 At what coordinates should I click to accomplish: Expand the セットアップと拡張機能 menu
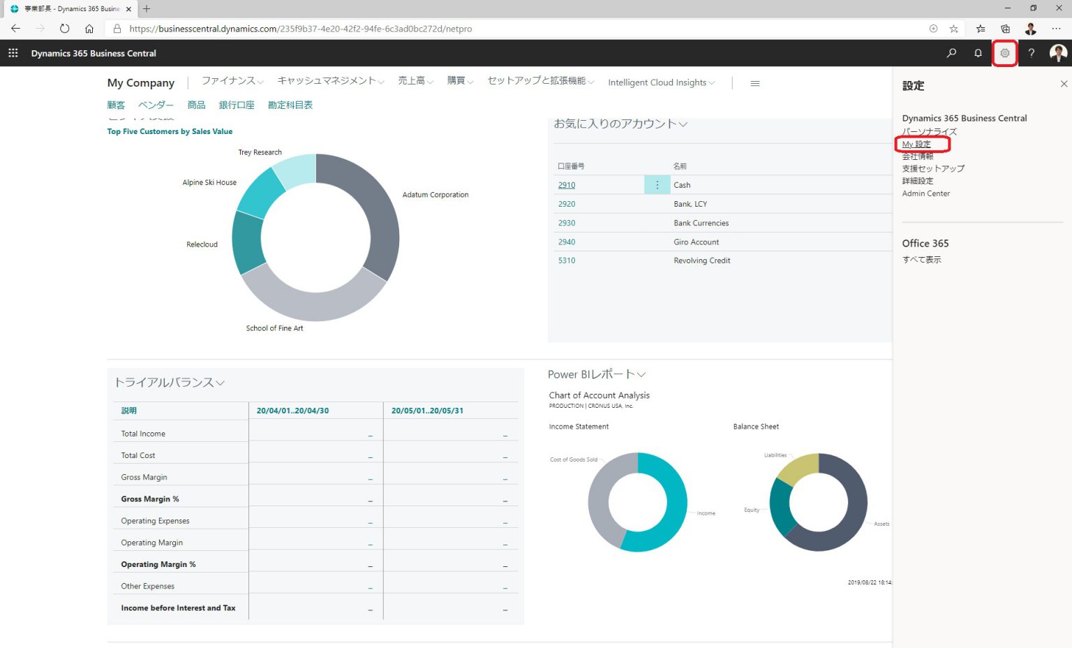[541, 81]
